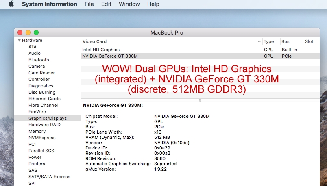Open the Help menu

coord(153,4)
